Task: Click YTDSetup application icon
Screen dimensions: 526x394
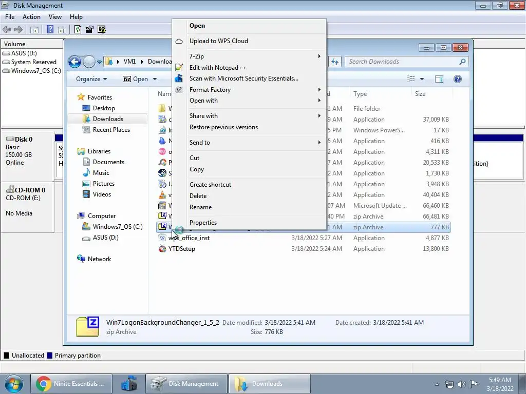Action: 162,249
